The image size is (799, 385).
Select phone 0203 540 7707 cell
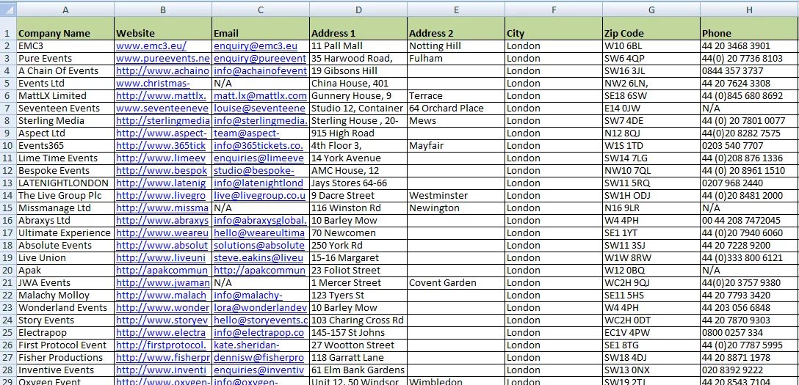pyautogui.click(x=749, y=145)
